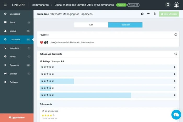Click the Locations pin icon
Viewport: 183px width, 122px height.
(x=5, y=48)
